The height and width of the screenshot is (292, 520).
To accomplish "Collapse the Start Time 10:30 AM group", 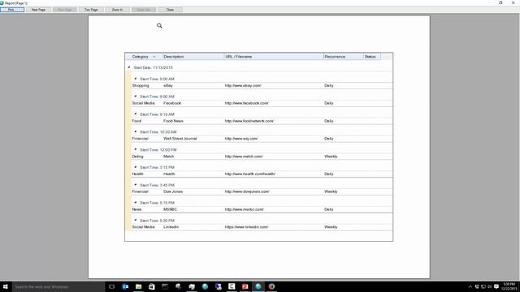I will [136, 131].
